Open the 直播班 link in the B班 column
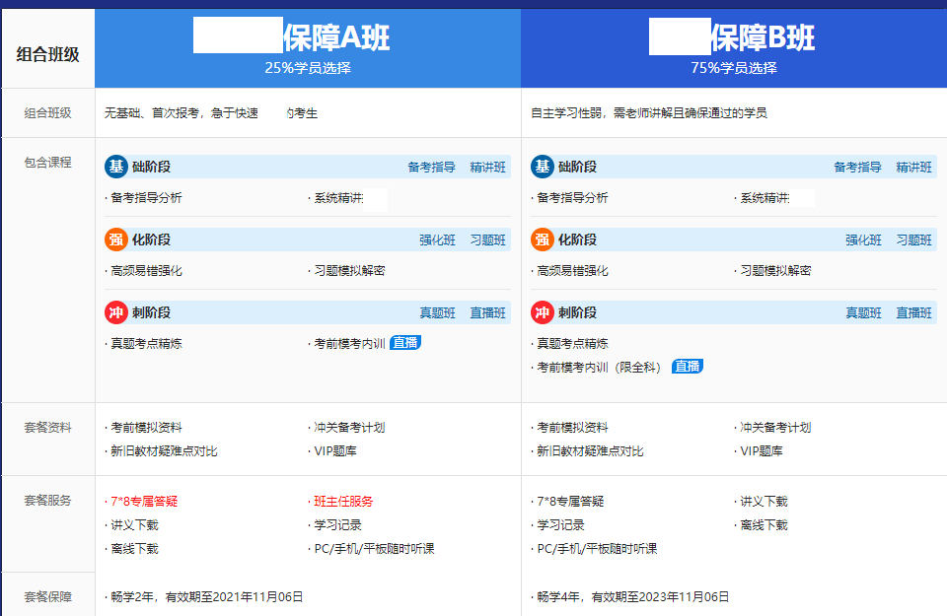The height and width of the screenshot is (616, 947). (914, 313)
